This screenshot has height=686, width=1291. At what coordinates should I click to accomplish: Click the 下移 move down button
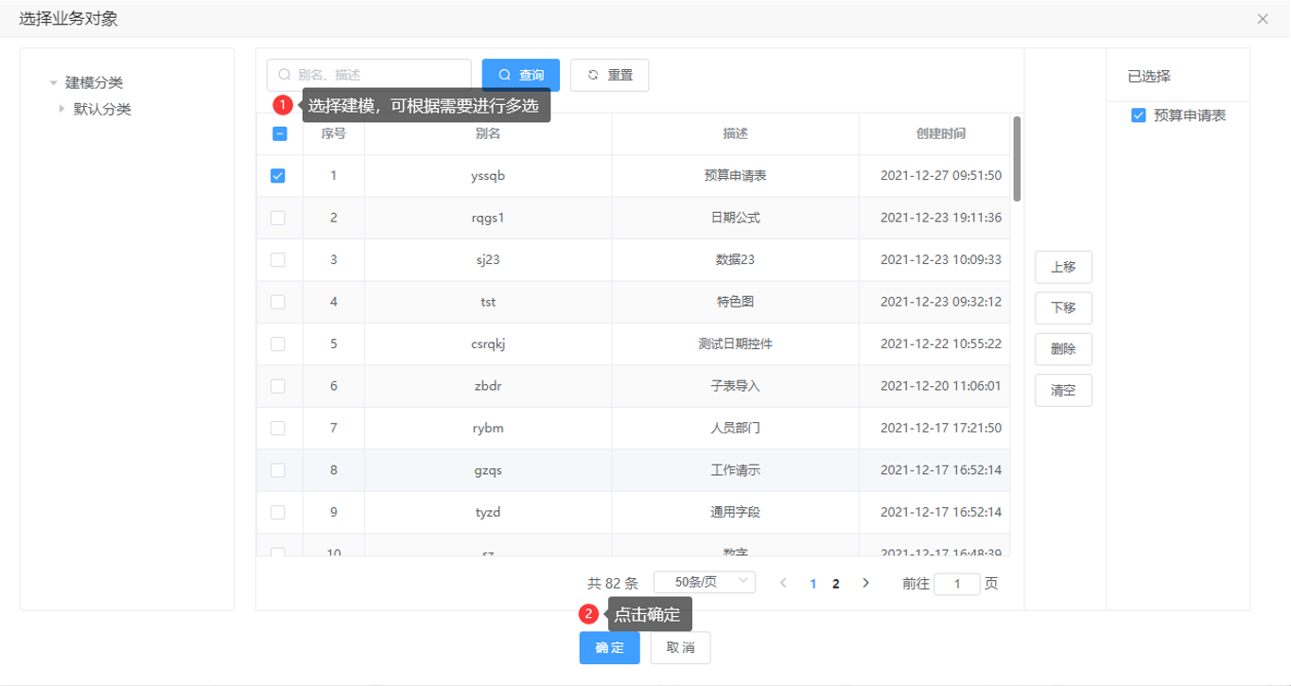click(1063, 308)
